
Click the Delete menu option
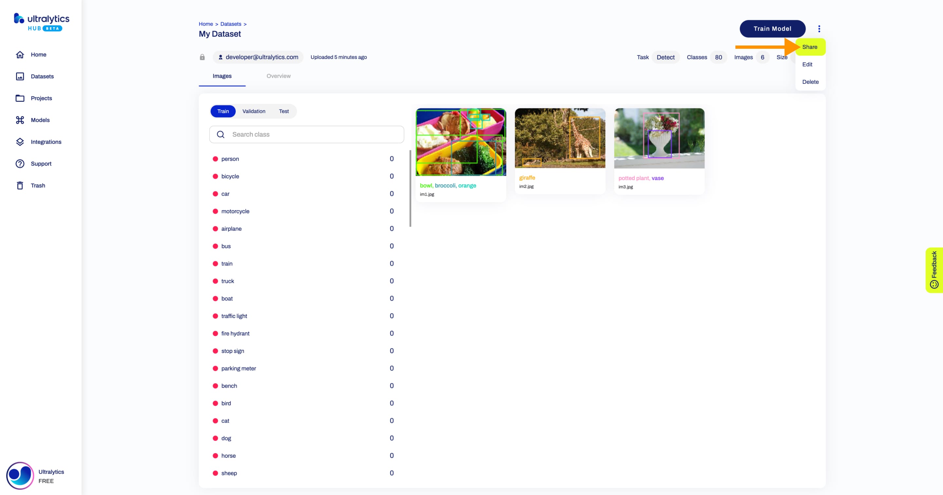[810, 81]
